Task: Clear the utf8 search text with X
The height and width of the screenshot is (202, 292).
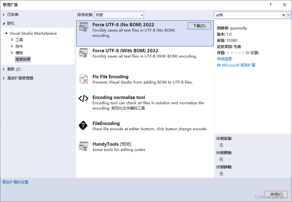Action: coord(283,15)
